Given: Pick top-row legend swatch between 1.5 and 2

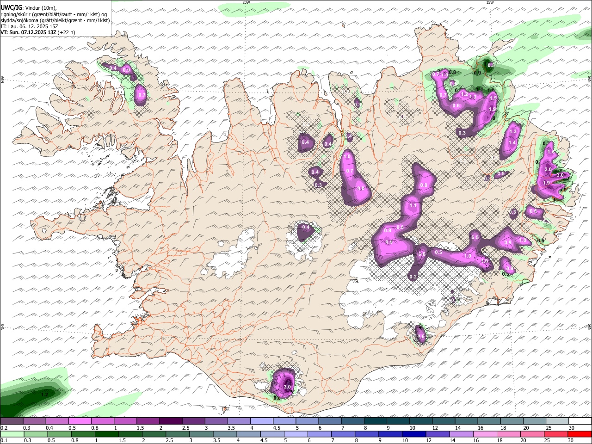Looking at the screenshot, I should point(148,421).
